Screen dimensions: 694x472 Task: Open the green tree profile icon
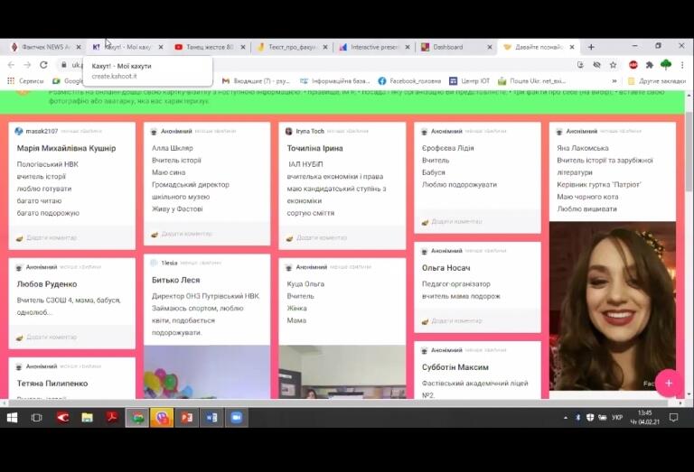click(x=666, y=65)
